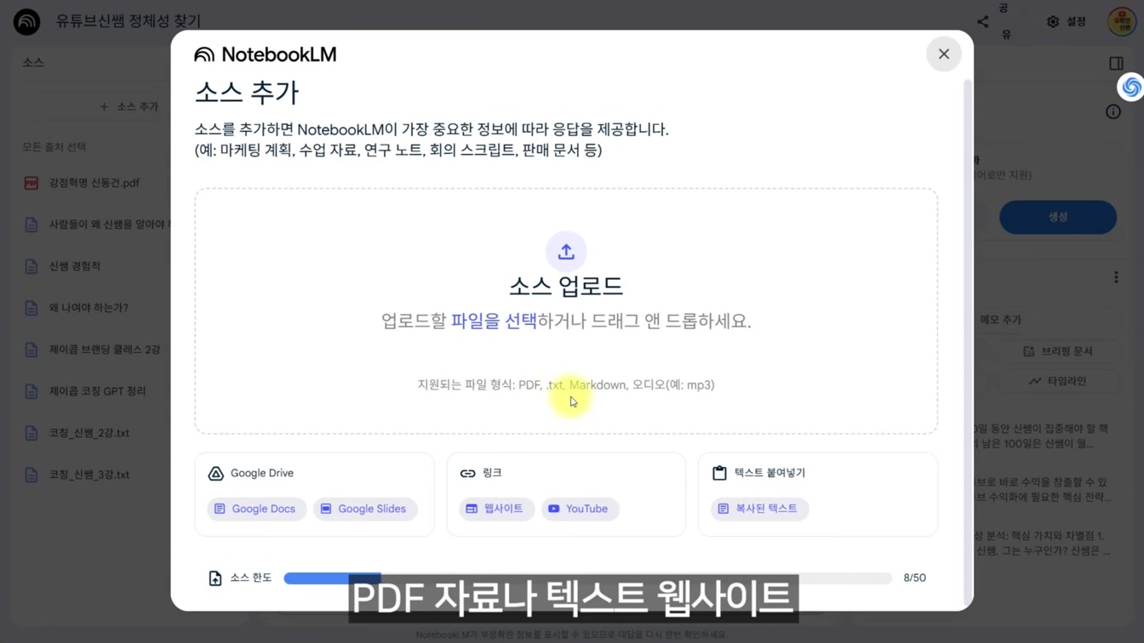The width and height of the screenshot is (1144, 643).
Task: Click the 텍스트 붙여넣기 clipboard icon
Action: (719, 473)
